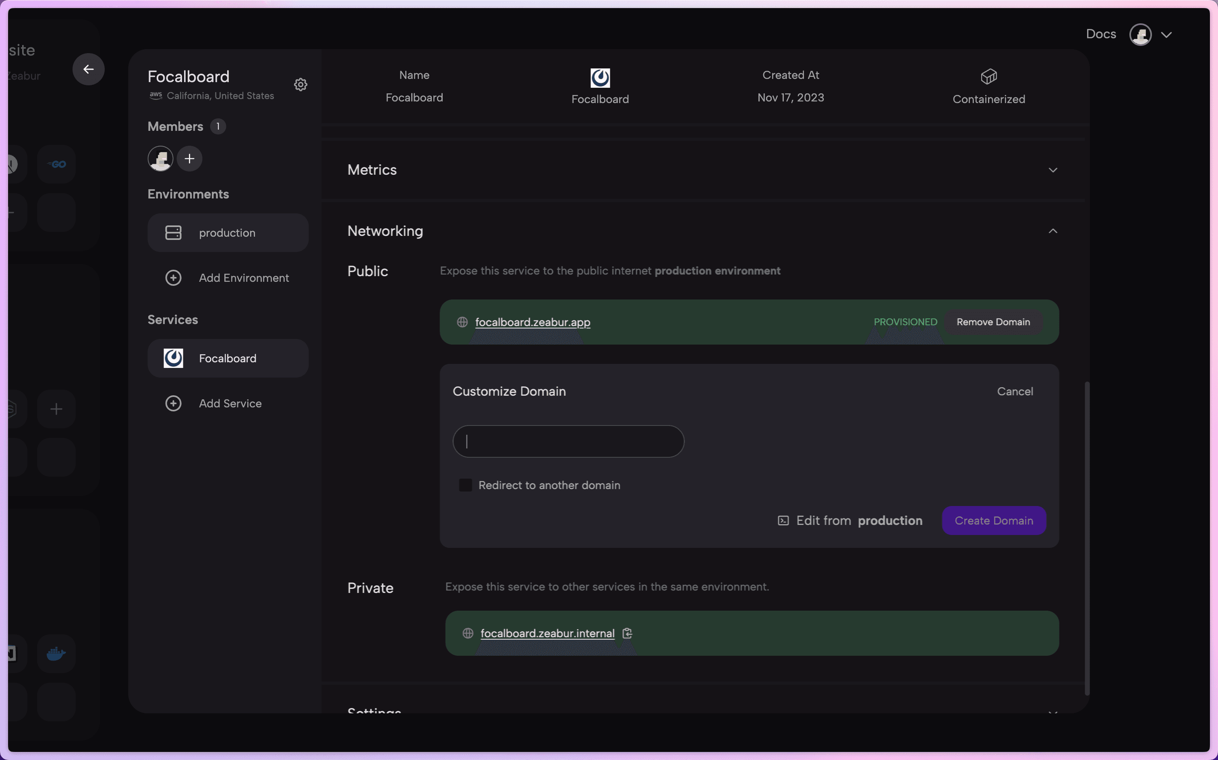Add a member with the plus button
Viewport: 1218px width, 760px height.
[190, 159]
